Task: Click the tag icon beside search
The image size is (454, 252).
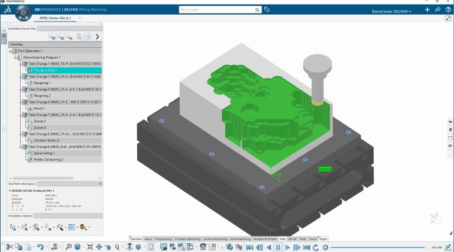Action: pos(267,9)
